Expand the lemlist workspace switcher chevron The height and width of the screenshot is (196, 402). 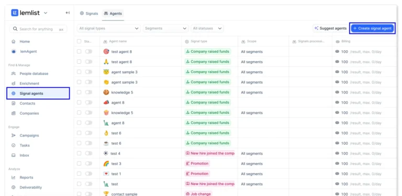pos(46,13)
